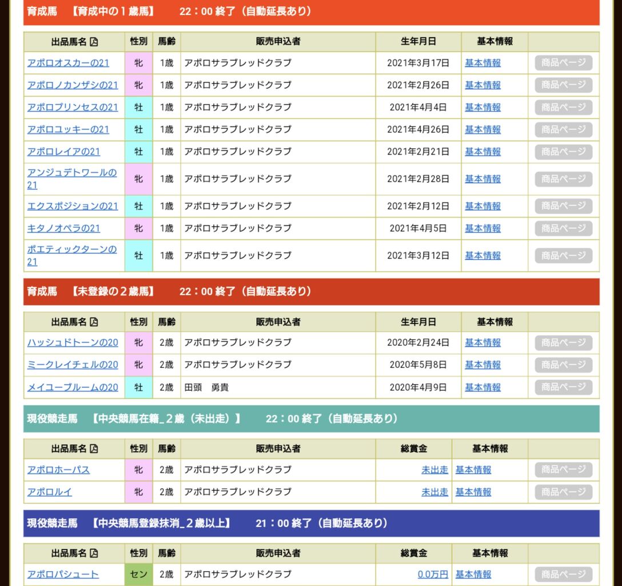622x586 pixels.
Task: Open horse link アポロレイアの21
Action: pyautogui.click(x=63, y=152)
